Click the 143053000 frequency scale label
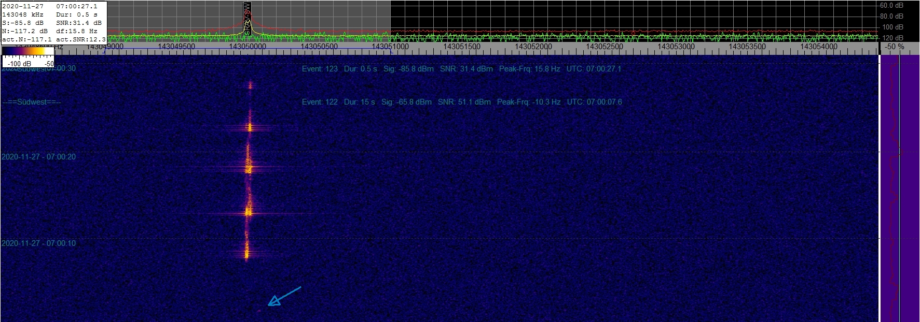920x322 pixels. (676, 47)
